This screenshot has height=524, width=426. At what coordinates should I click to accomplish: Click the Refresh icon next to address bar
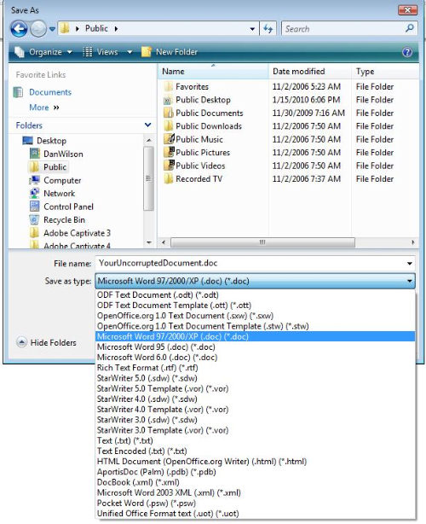click(x=268, y=29)
